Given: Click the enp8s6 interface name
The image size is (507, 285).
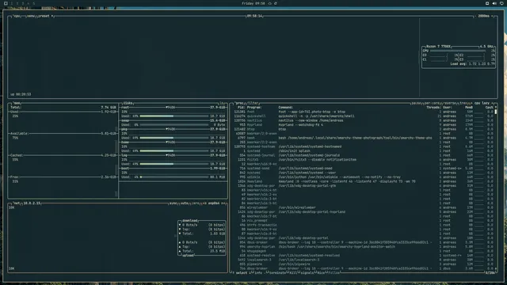Looking at the screenshot, I should pos(214,203).
